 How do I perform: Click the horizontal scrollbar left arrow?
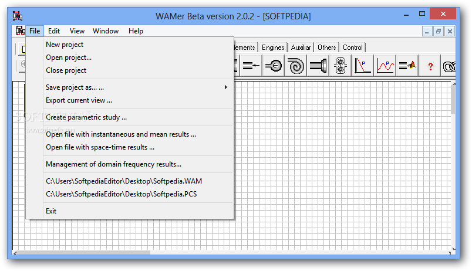[15, 253]
